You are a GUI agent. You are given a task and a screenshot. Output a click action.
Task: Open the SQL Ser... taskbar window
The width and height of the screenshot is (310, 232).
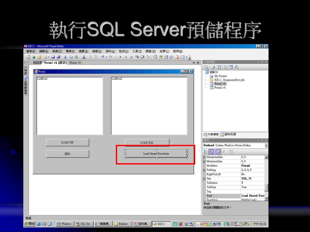point(84,224)
